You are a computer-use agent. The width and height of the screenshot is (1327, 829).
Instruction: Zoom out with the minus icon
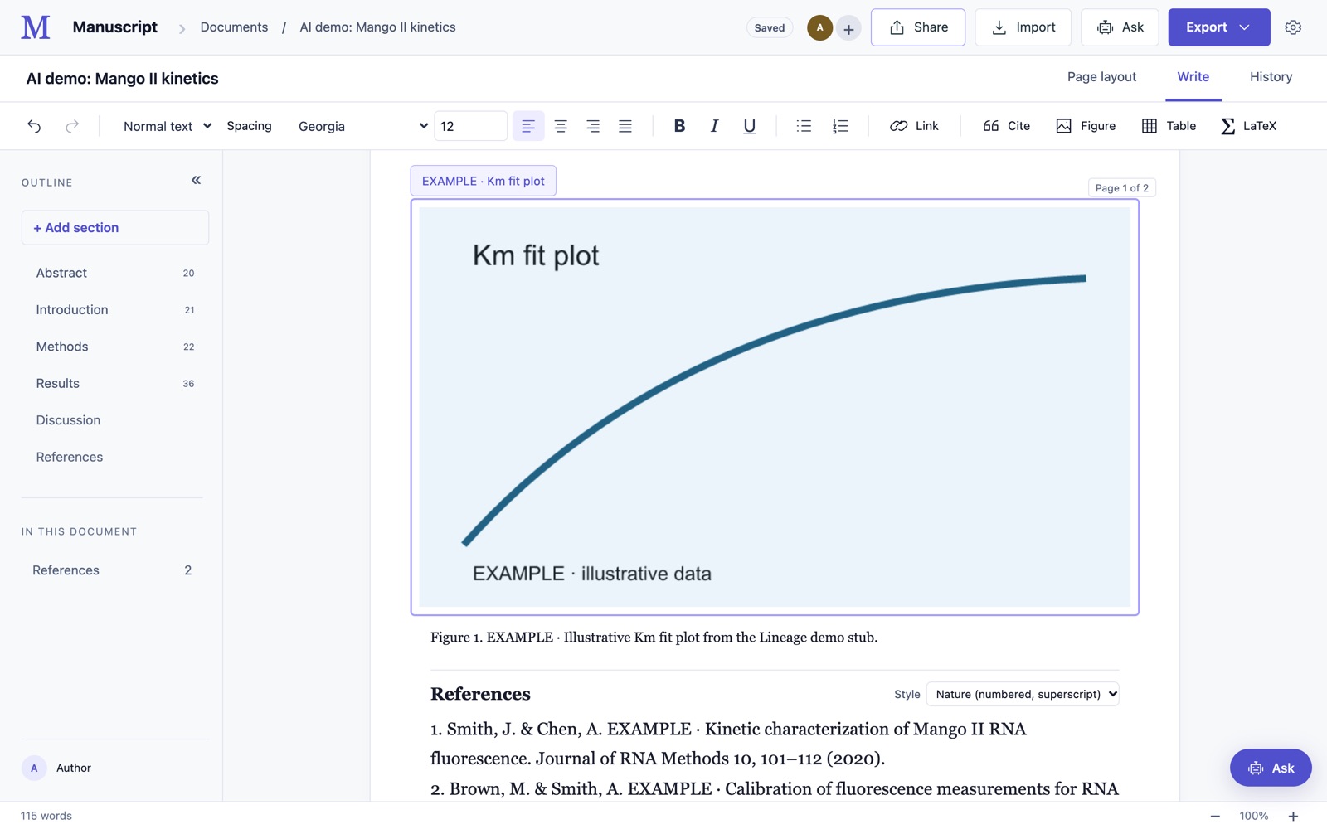point(1215,816)
